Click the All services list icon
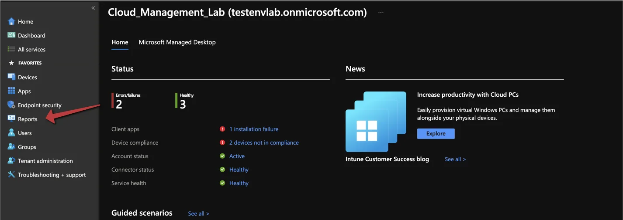Viewport: 623px width, 220px height. (x=11, y=49)
